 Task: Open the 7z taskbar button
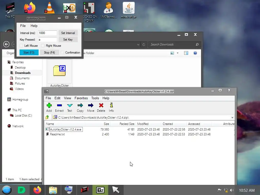(100, 190)
